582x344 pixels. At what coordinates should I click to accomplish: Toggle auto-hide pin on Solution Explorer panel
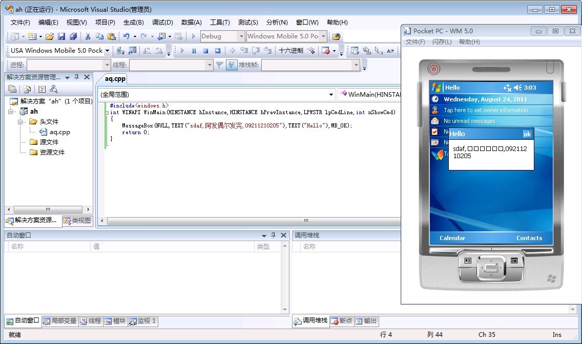(x=76, y=77)
